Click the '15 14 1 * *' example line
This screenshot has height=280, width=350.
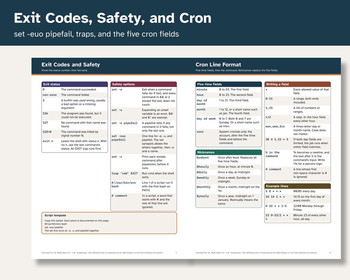tap(275, 197)
